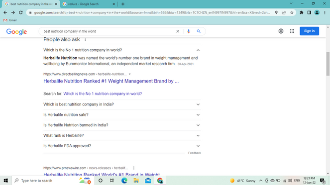Click the page vertical scrollbar thumb

(328, 64)
